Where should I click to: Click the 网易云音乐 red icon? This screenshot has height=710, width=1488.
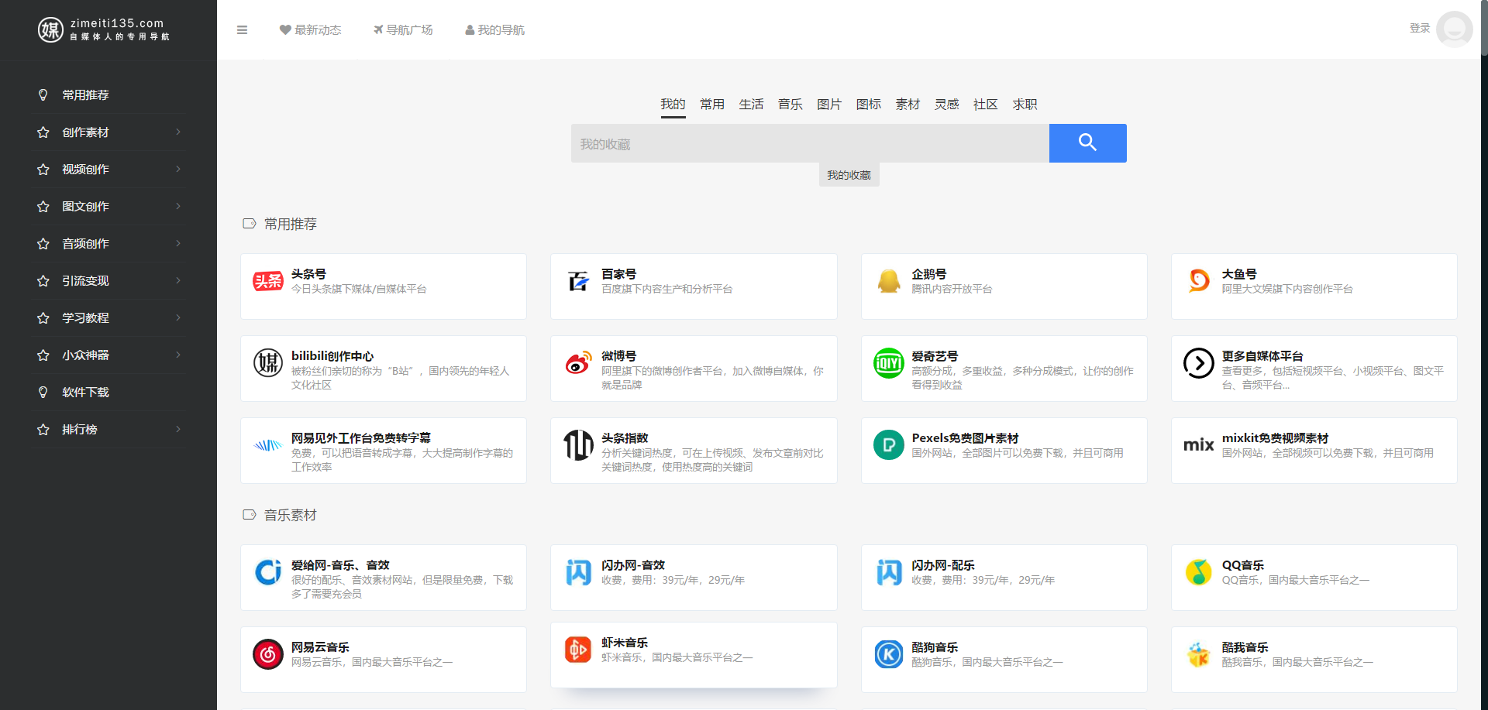pos(268,654)
